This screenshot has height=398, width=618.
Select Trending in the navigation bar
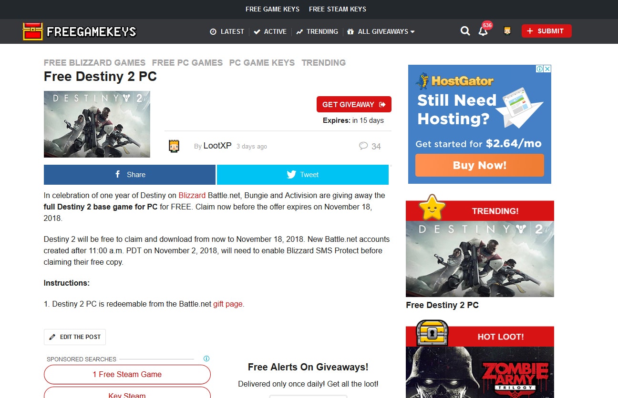317,31
